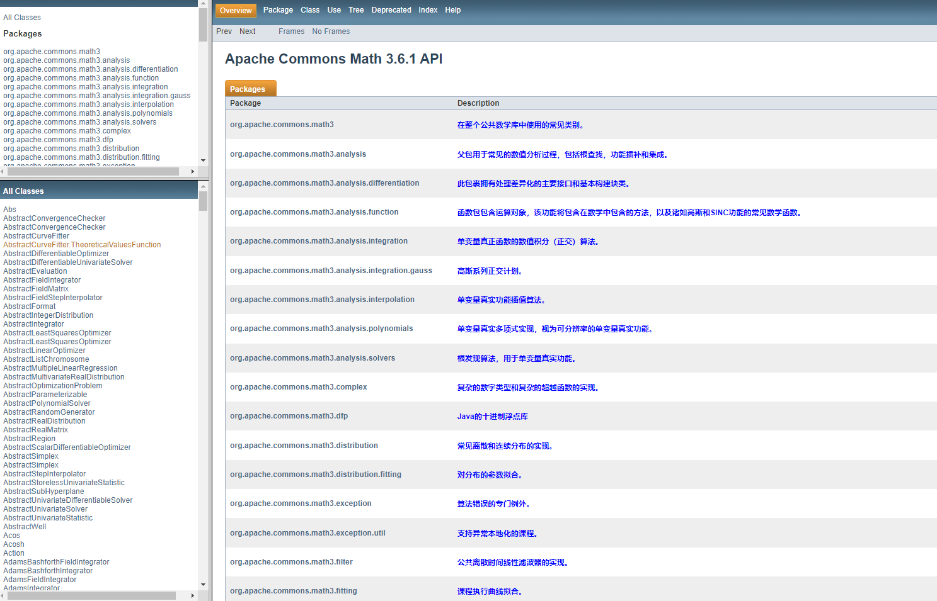This screenshot has height=601, width=937.
Task: Open the AbstractCurveFitter.TheoreticalValuesFunction class
Action: pyautogui.click(x=82, y=244)
